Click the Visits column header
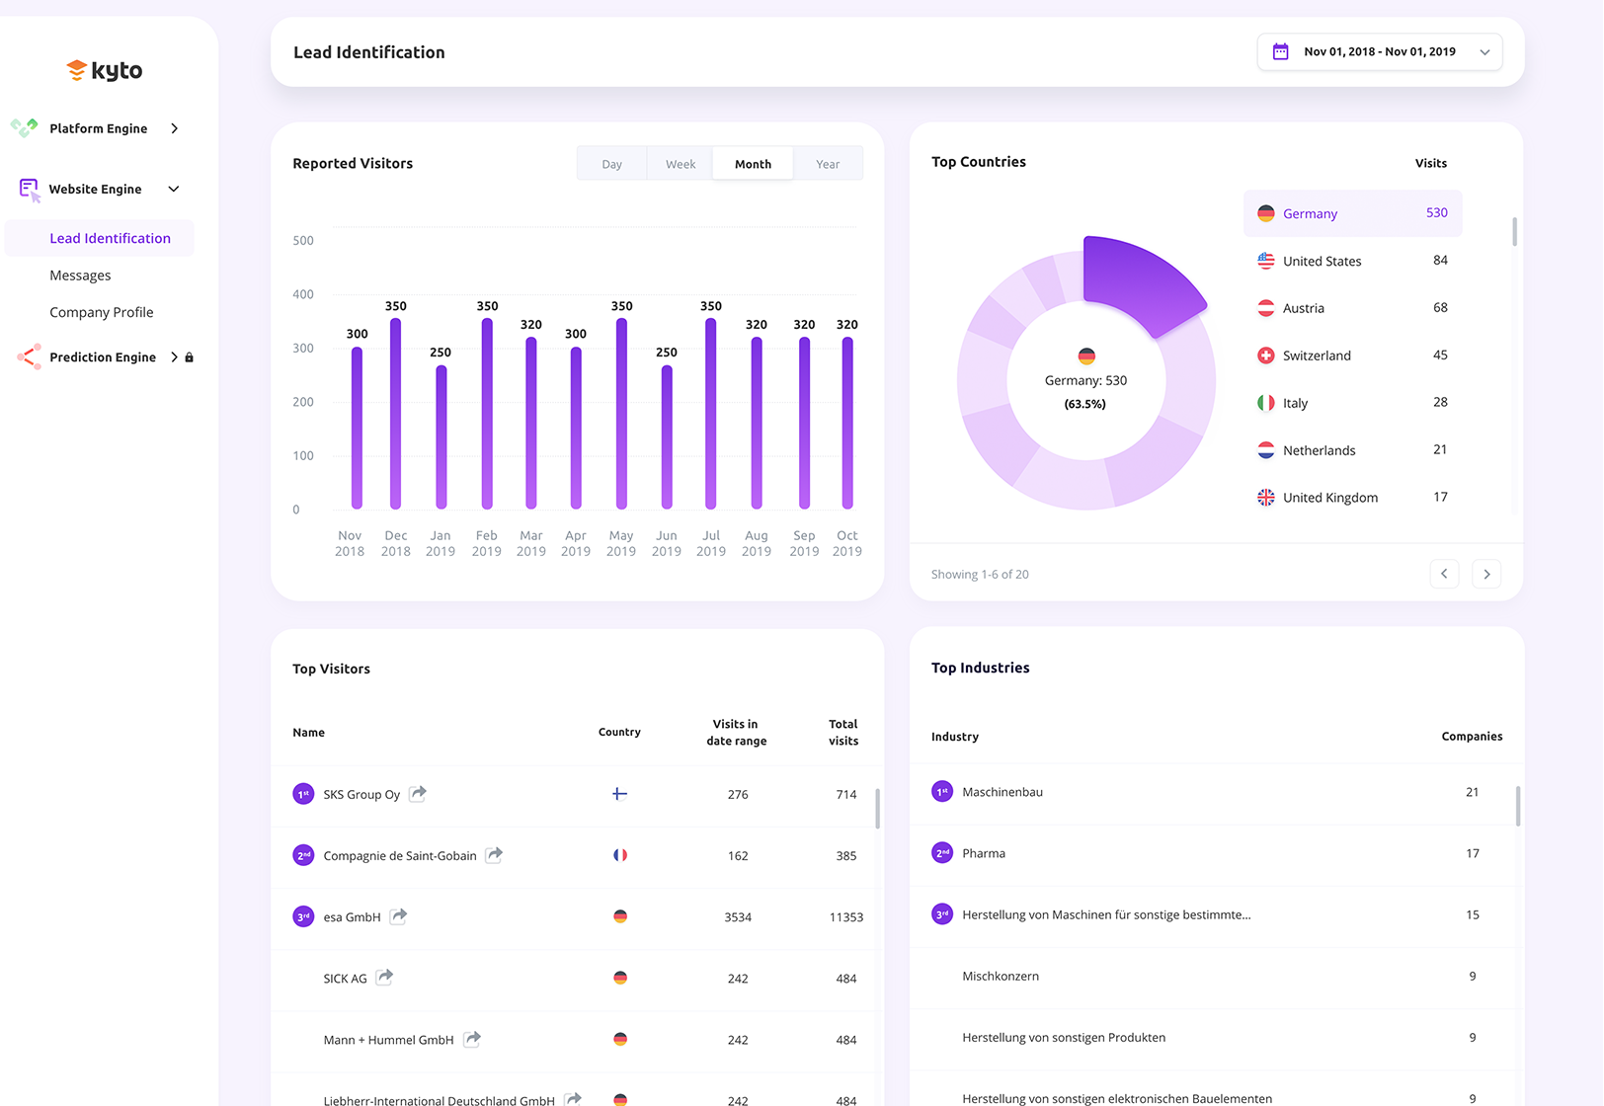This screenshot has width=1604, height=1106. point(1431,163)
